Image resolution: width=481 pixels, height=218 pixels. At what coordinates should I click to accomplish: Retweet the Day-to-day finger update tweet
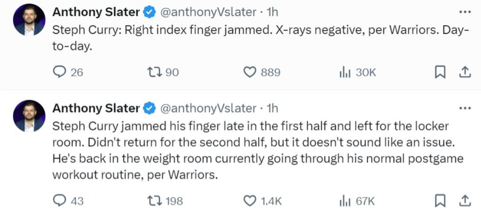point(153,72)
